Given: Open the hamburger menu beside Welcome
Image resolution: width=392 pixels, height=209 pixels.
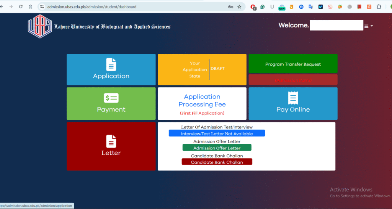Looking at the screenshot, I should click(x=366, y=26).
